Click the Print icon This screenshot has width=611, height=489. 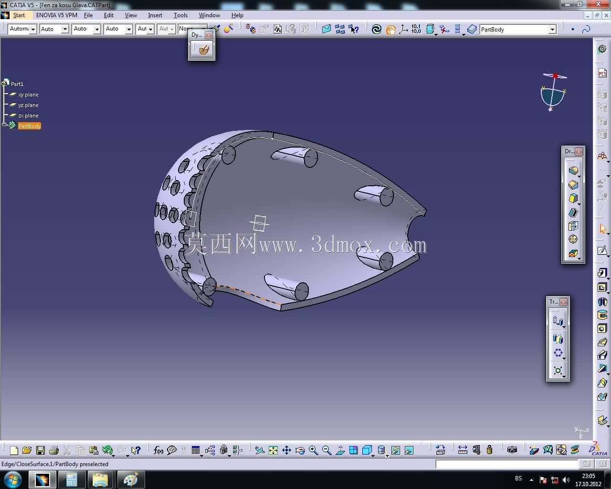point(54,450)
